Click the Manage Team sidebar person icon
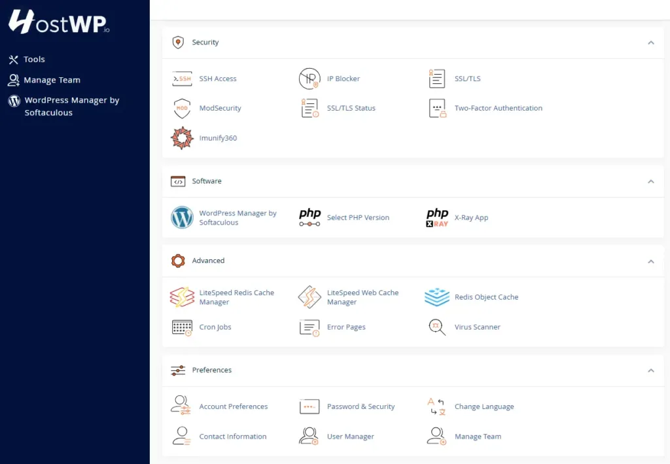The width and height of the screenshot is (670, 464). tap(14, 80)
